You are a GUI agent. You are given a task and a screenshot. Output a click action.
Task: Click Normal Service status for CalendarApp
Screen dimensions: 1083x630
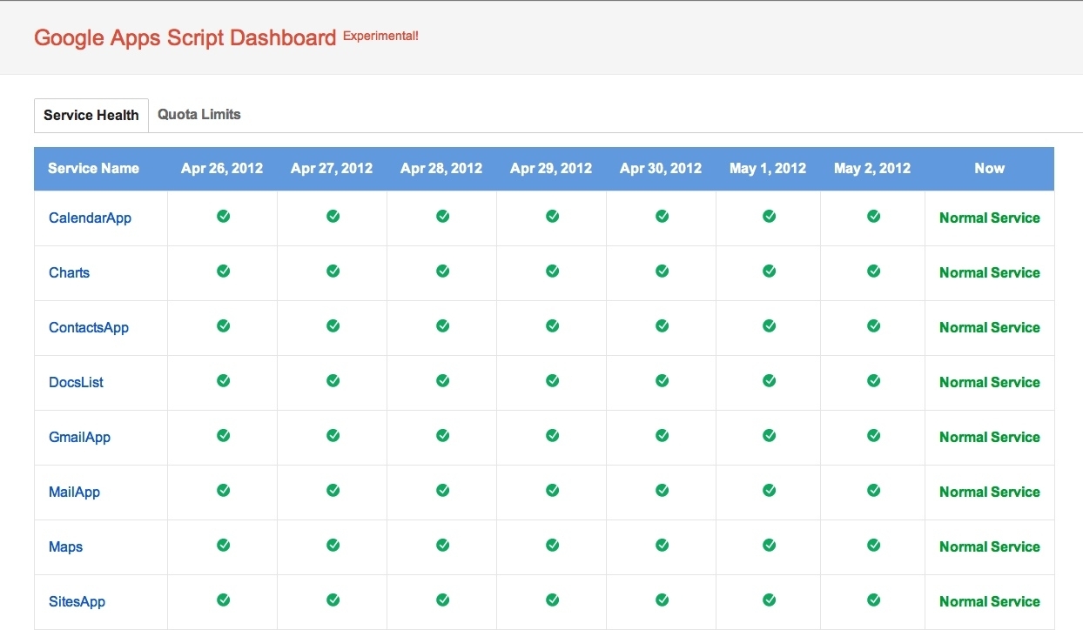coord(990,218)
